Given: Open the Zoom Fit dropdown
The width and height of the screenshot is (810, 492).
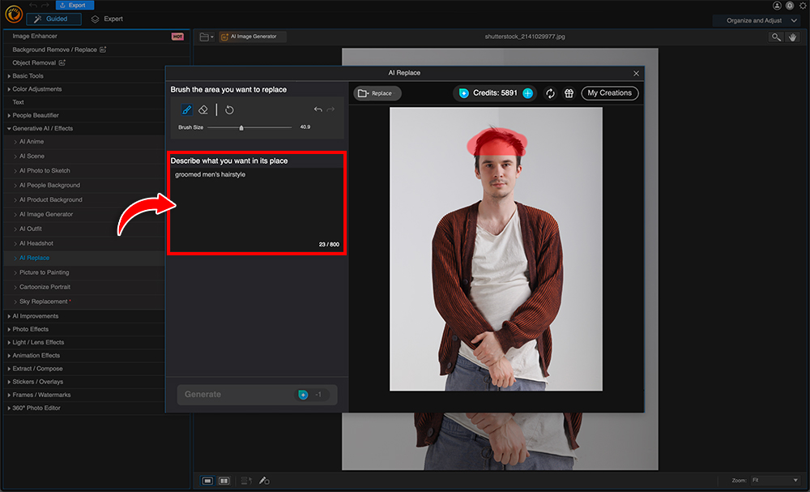Looking at the screenshot, I should 775,480.
